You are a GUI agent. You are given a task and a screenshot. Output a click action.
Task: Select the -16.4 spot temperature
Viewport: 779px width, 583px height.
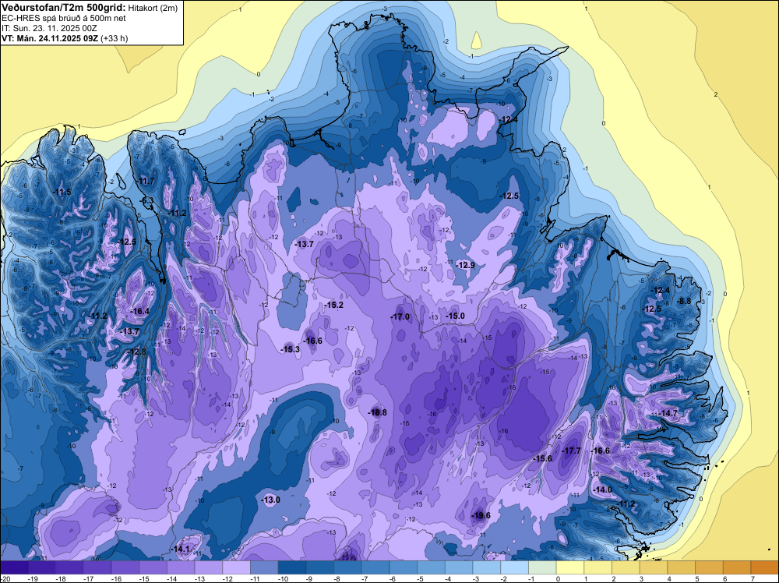click(139, 311)
